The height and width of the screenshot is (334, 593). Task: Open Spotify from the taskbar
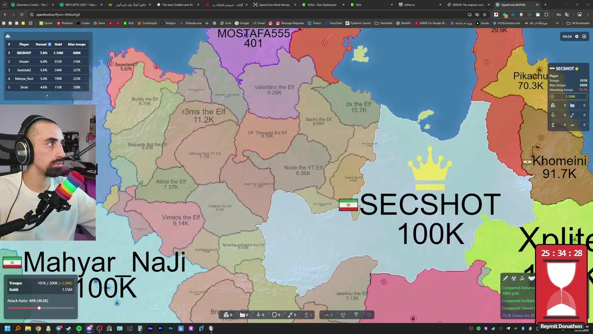click(79, 329)
